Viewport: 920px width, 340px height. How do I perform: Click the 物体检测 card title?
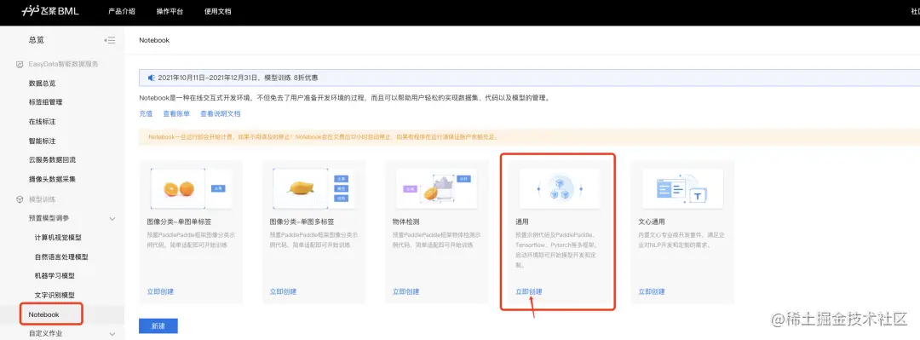click(x=406, y=222)
